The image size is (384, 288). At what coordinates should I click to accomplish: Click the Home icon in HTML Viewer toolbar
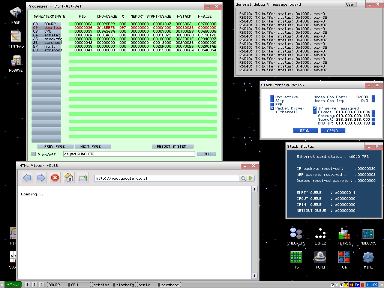click(69, 178)
